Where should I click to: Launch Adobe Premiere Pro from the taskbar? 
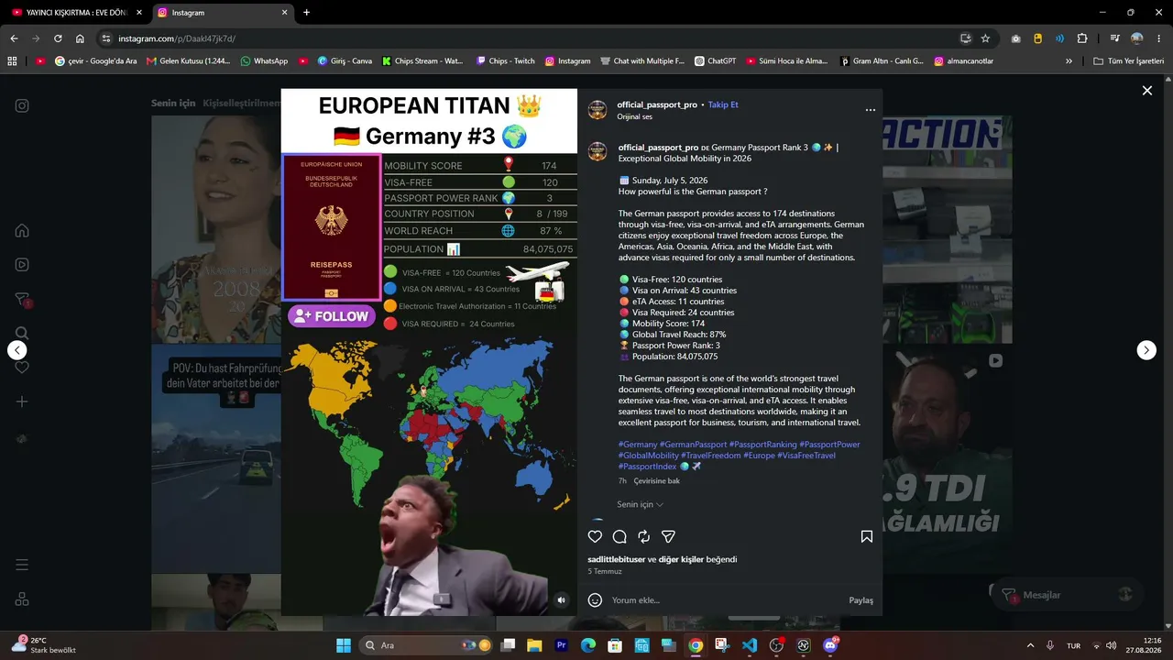coord(562,645)
